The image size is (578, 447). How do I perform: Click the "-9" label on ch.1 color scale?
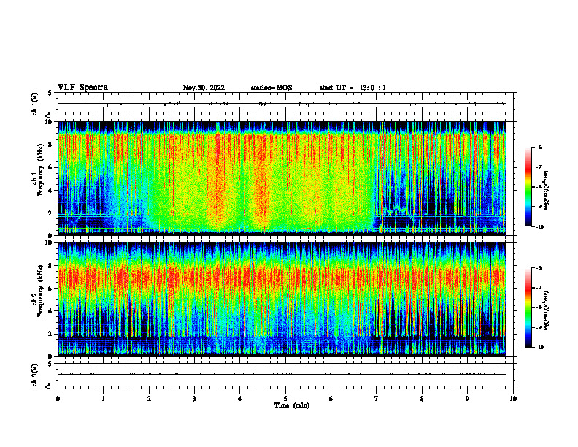(539, 207)
